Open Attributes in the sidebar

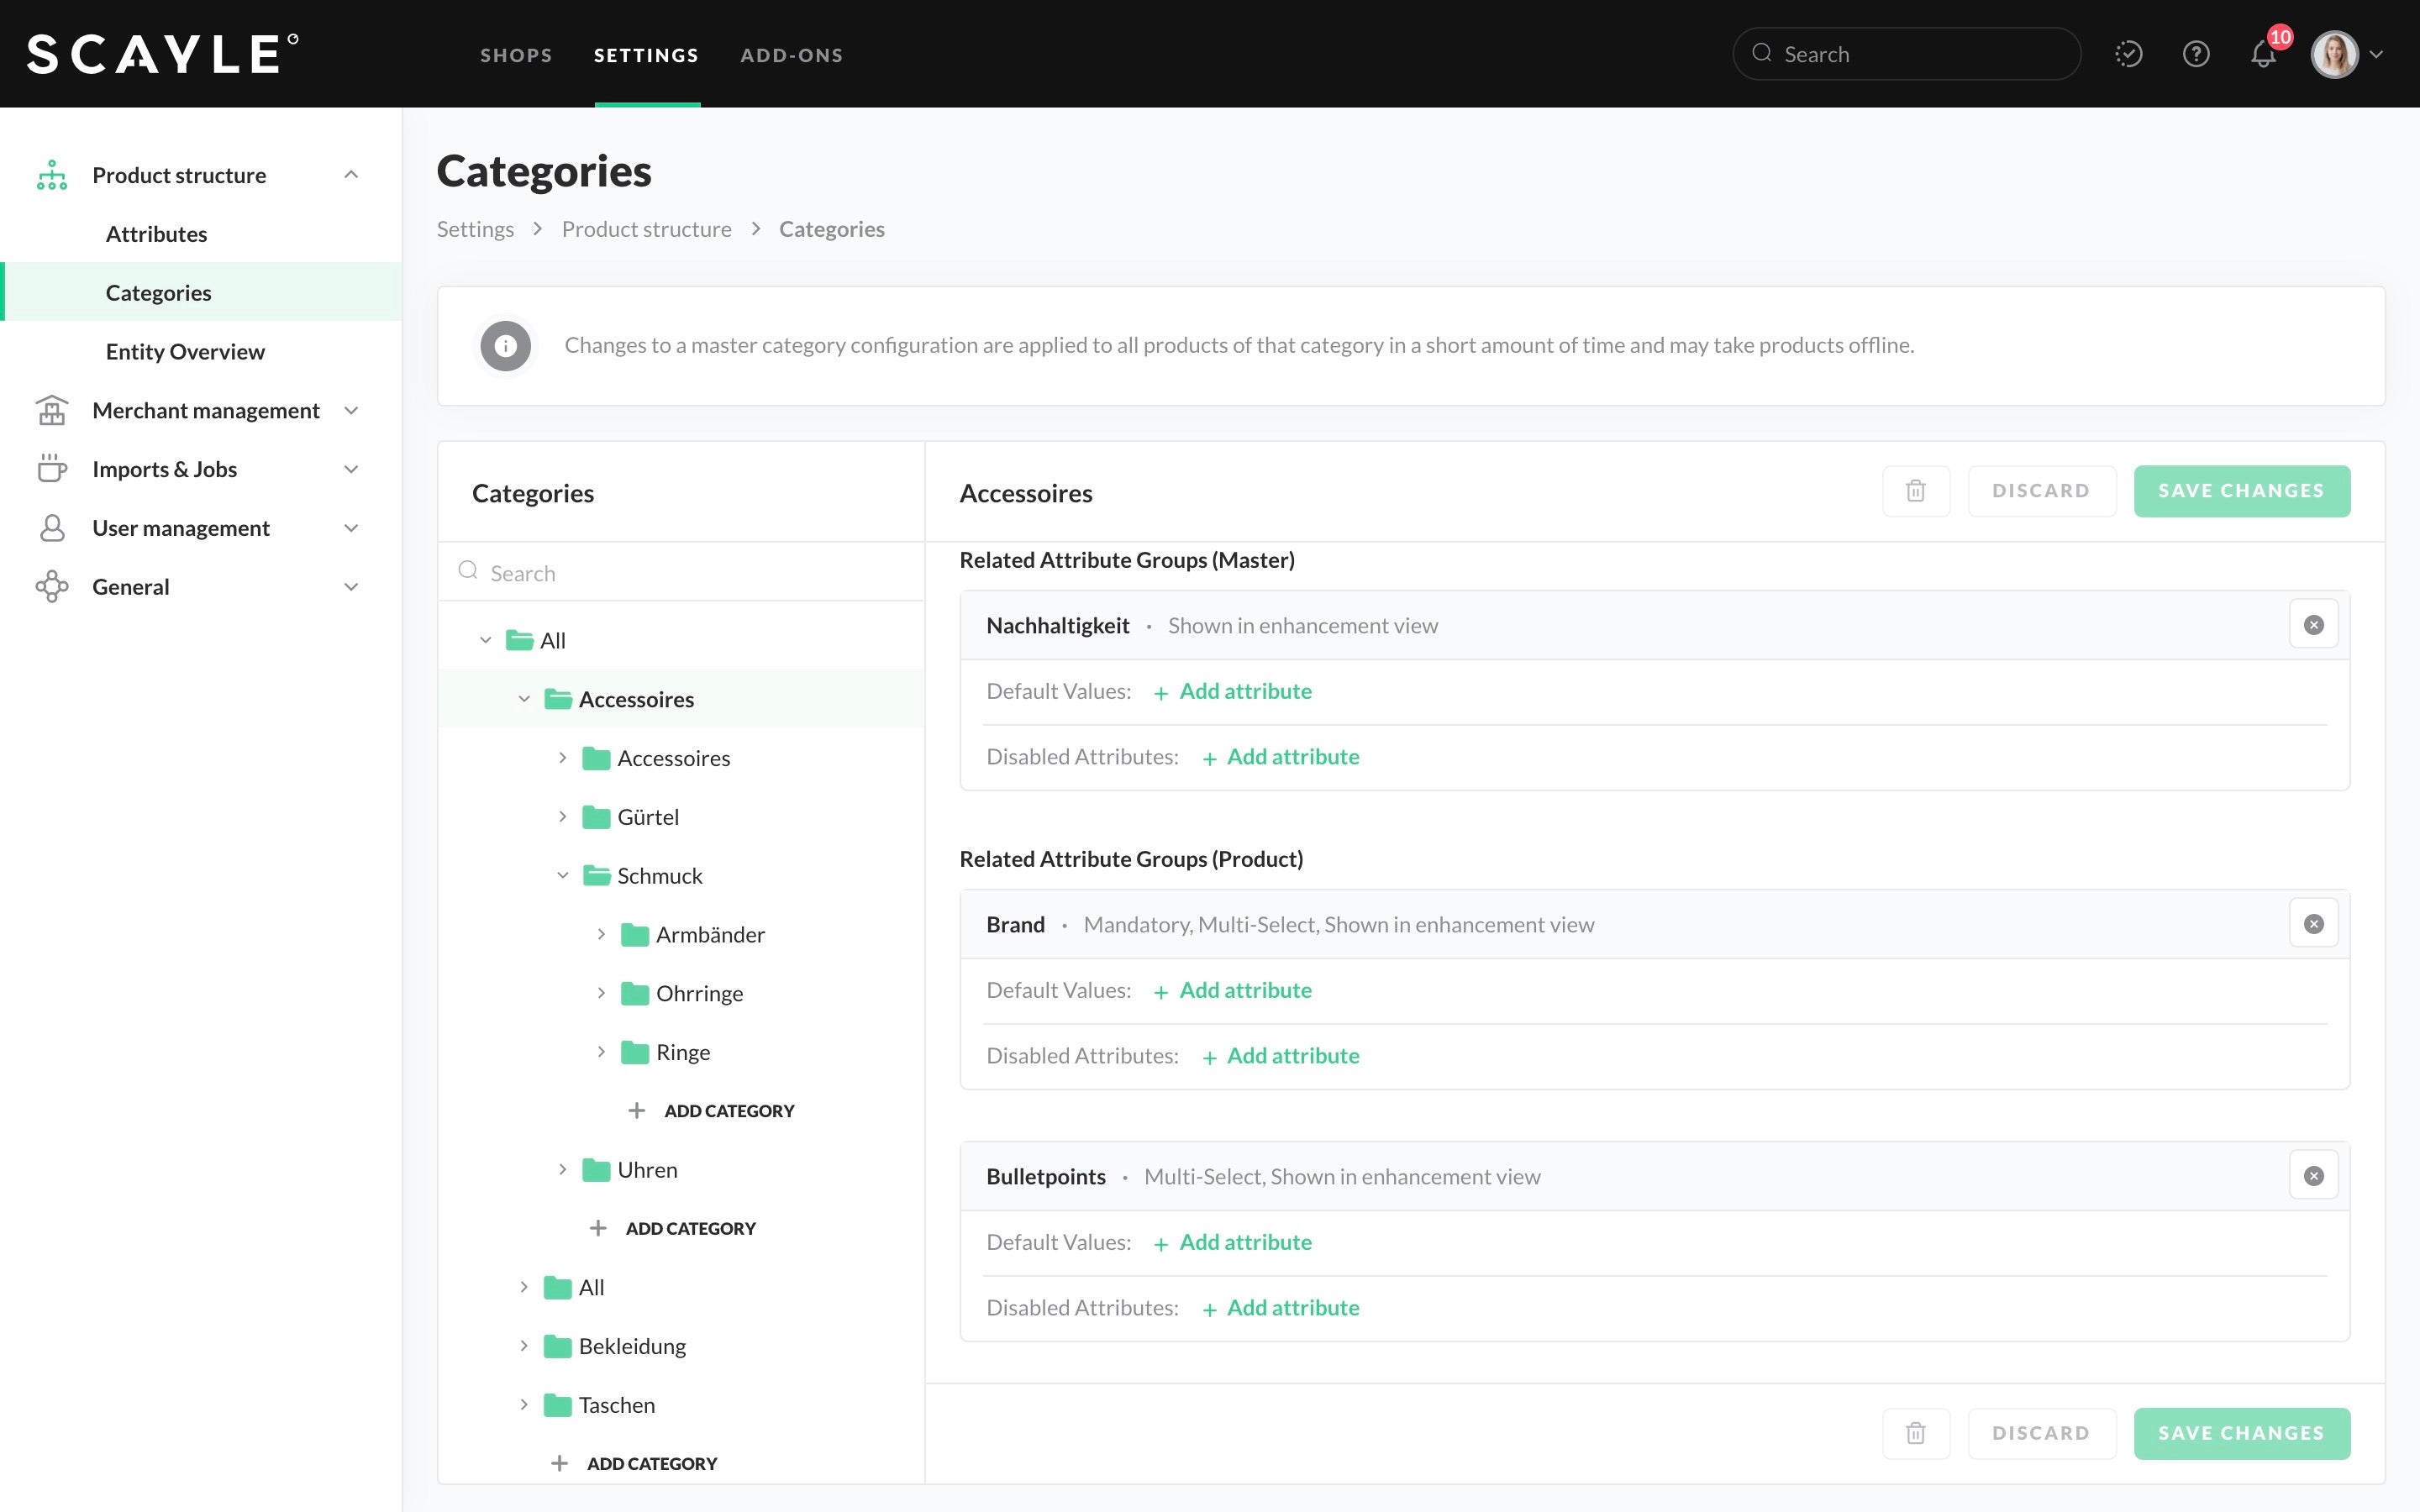point(157,234)
